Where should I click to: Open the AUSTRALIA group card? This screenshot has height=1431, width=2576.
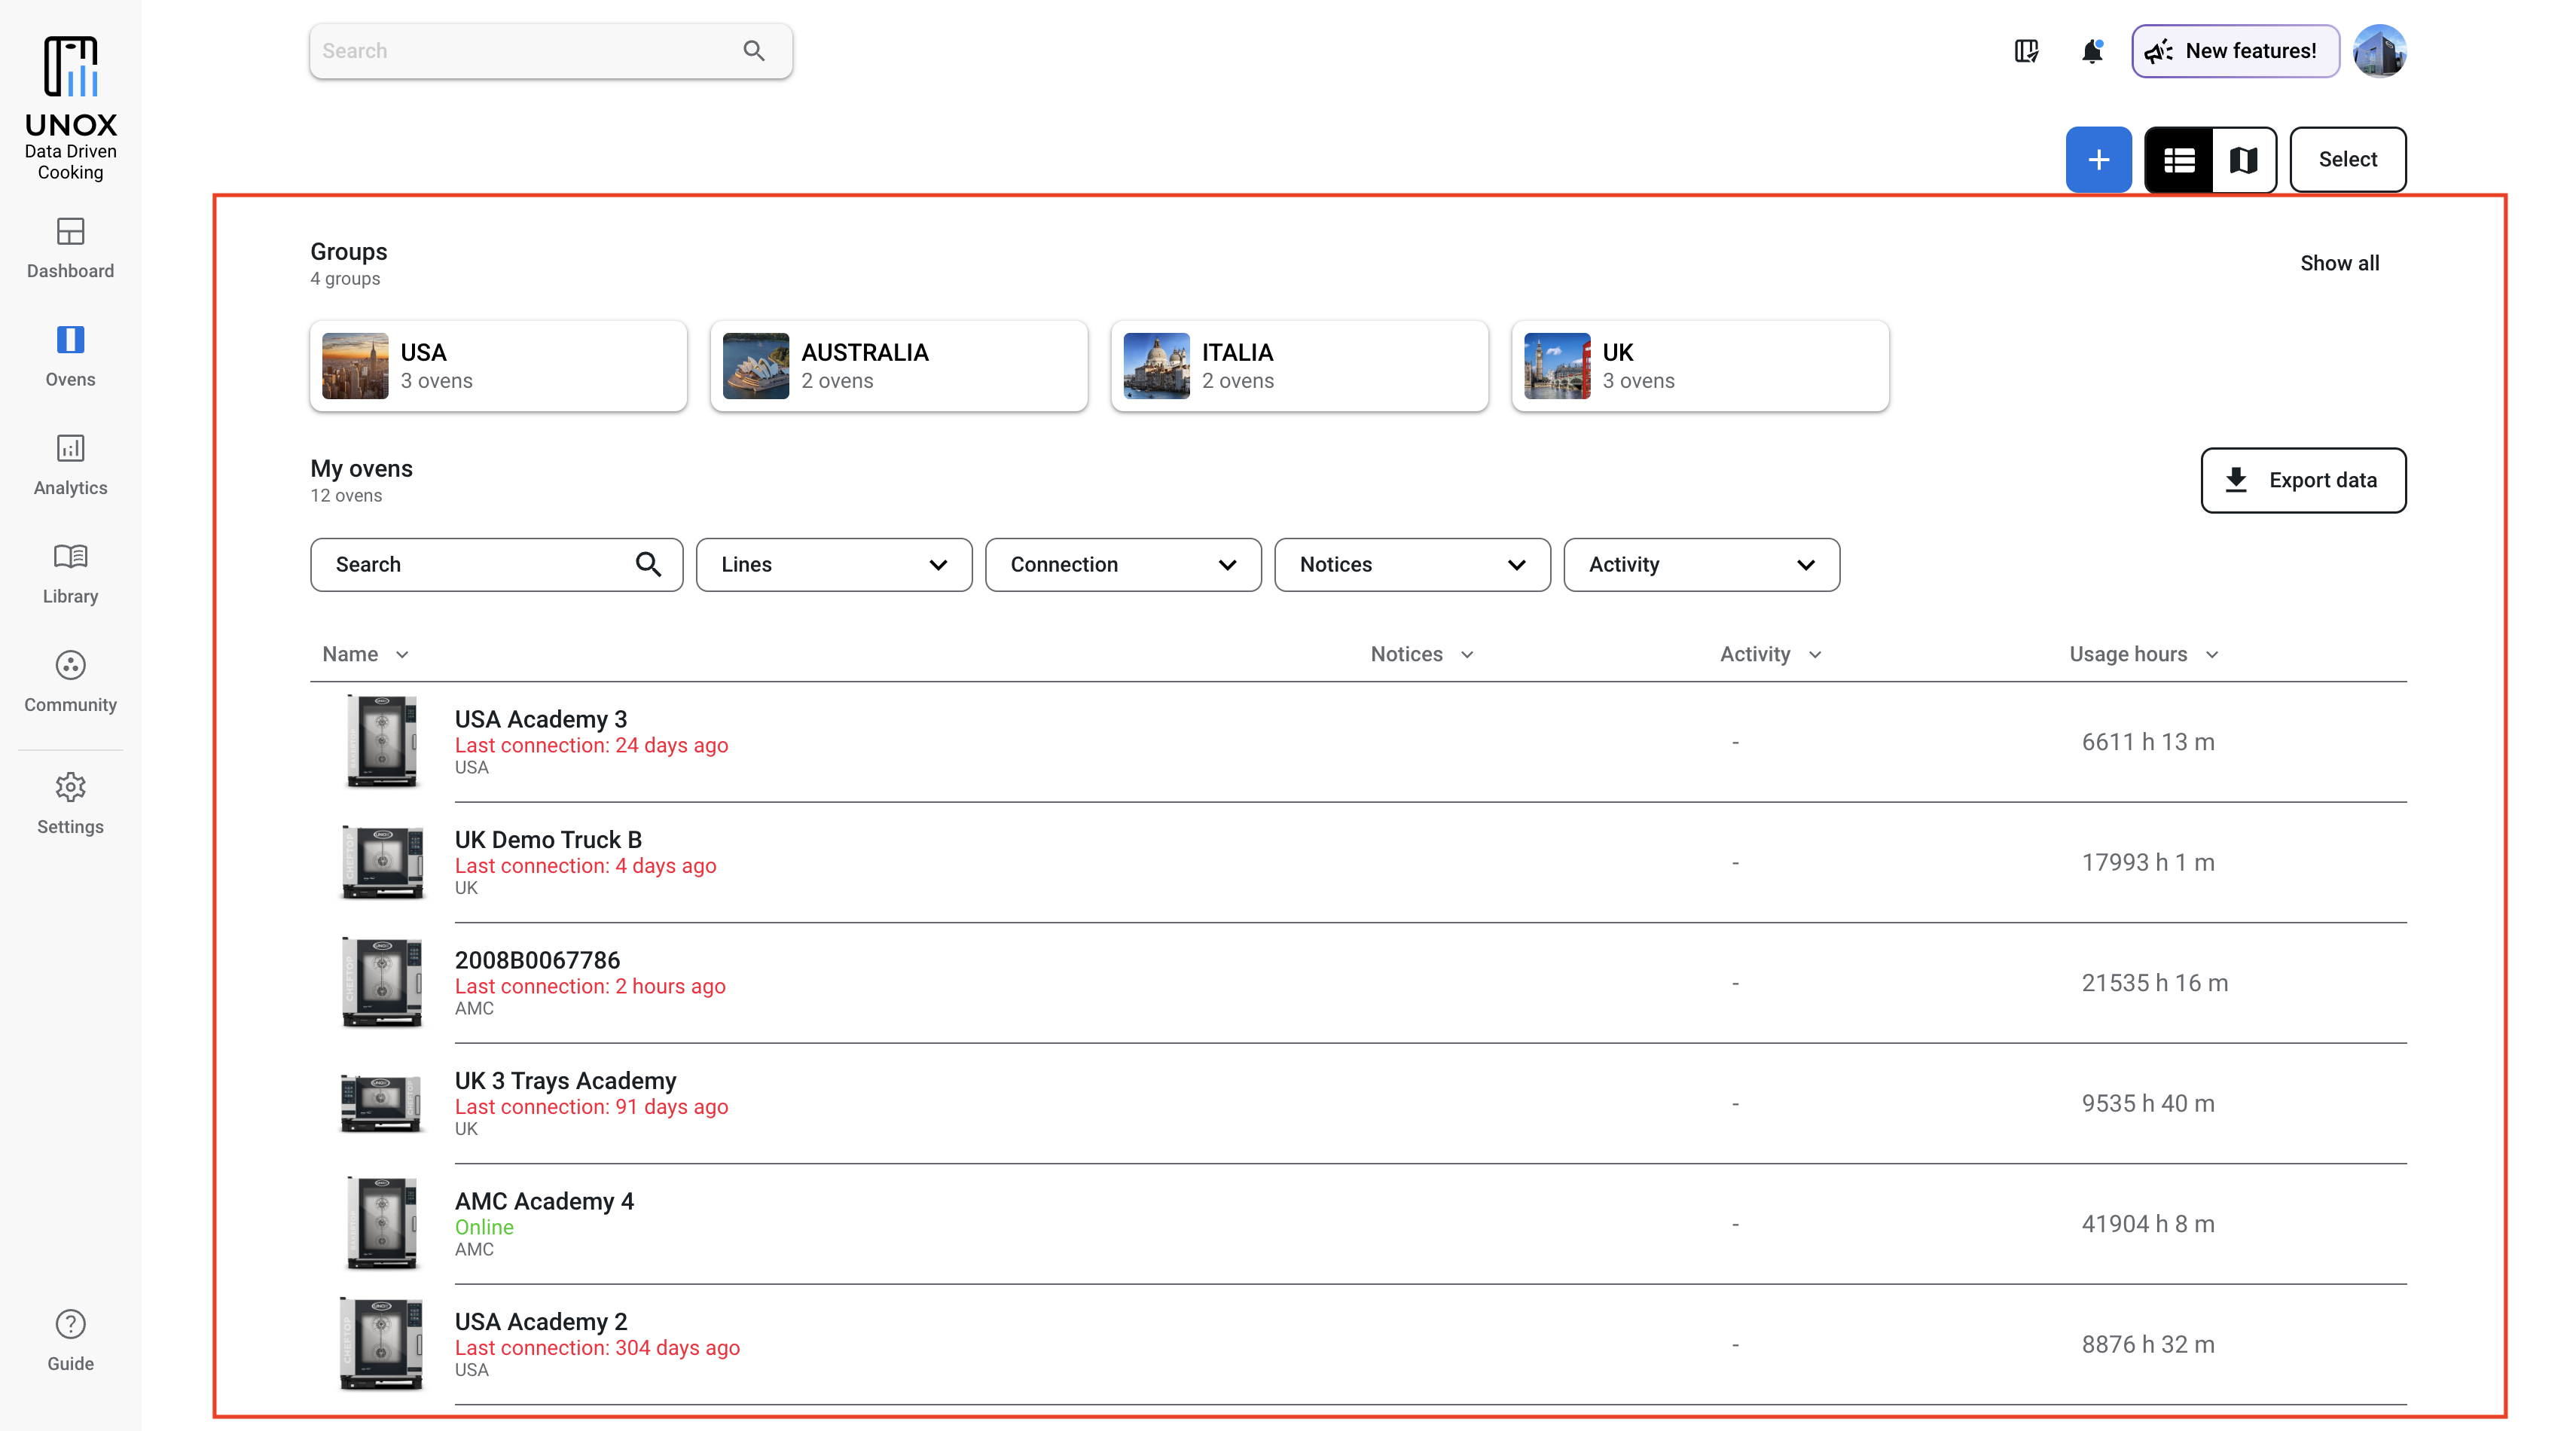898,366
